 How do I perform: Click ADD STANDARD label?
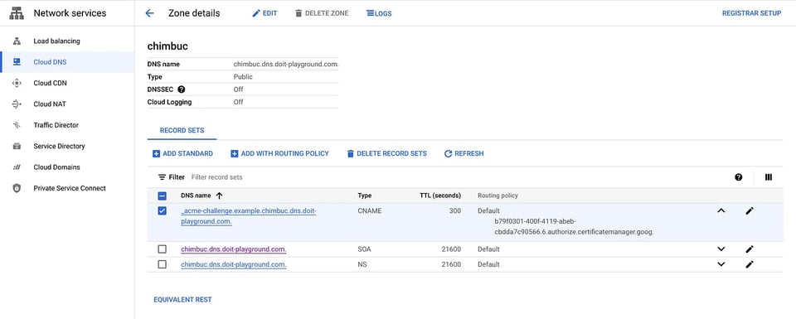tap(188, 153)
